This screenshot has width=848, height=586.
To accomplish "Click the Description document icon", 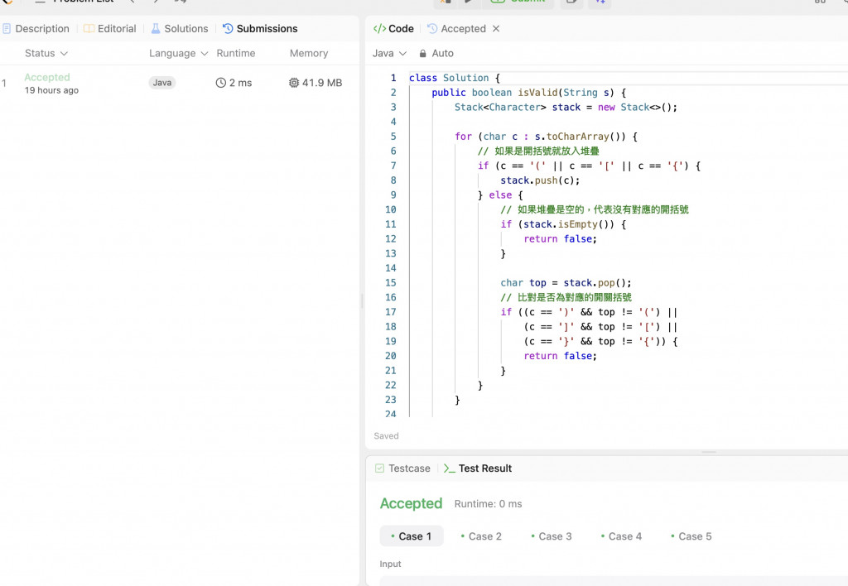I will click(7, 29).
